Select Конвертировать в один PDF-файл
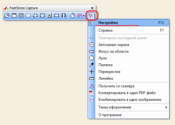Viewport: 175px width, 125px height. click(129, 93)
